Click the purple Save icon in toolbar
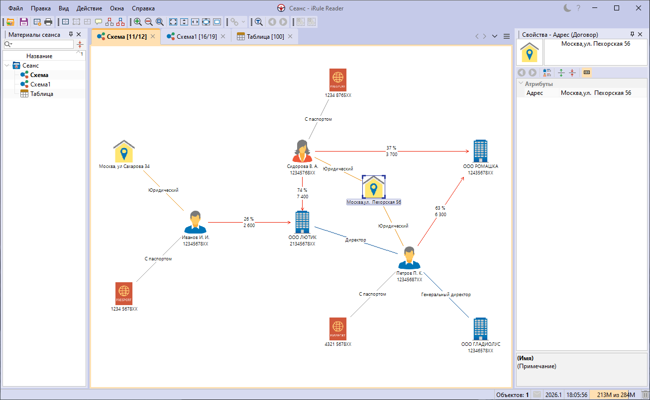The height and width of the screenshot is (400, 650). 23,22
